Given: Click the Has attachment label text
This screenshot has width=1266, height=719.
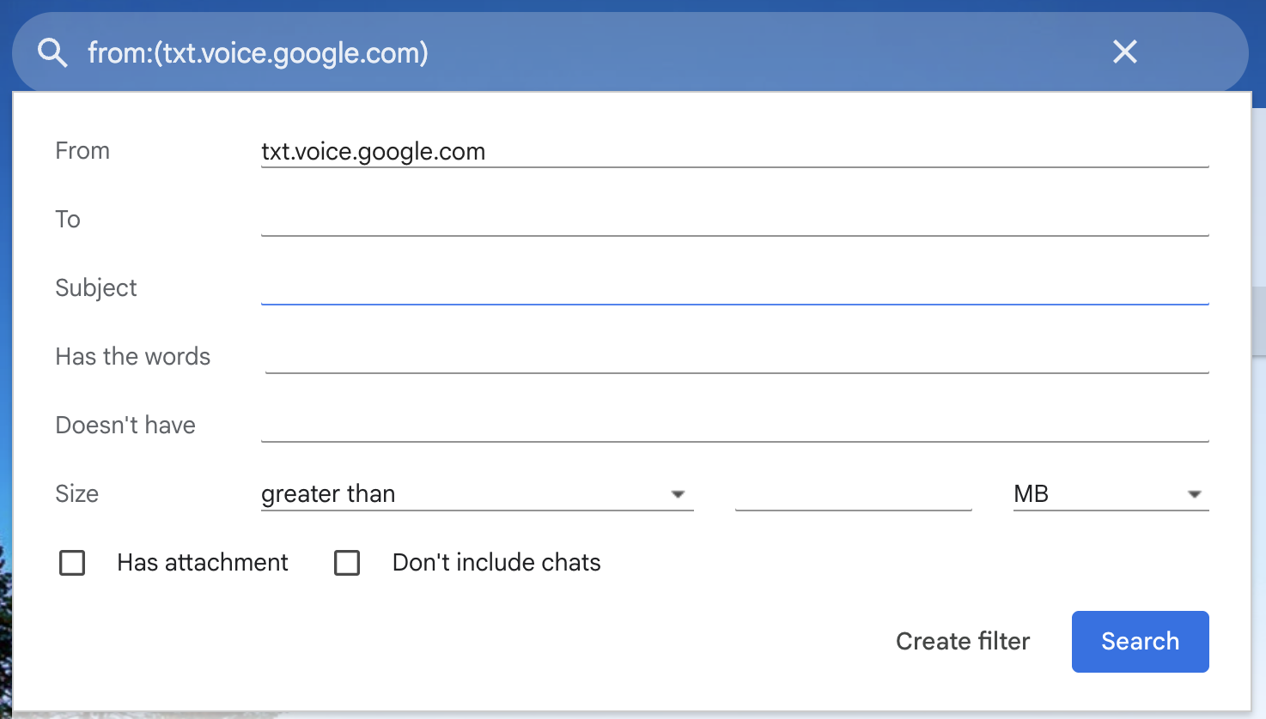Looking at the screenshot, I should click(x=203, y=563).
